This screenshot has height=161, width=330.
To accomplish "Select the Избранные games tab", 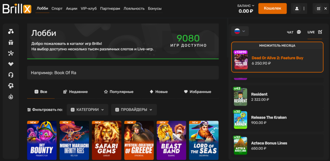I will click(198, 92).
